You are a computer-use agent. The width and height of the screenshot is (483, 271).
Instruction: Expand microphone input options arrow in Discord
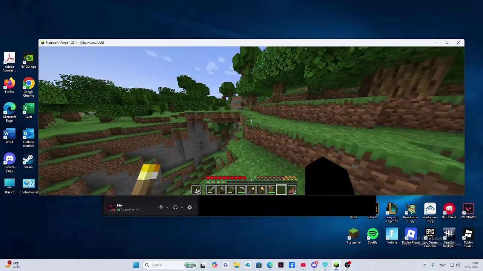point(167,207)
